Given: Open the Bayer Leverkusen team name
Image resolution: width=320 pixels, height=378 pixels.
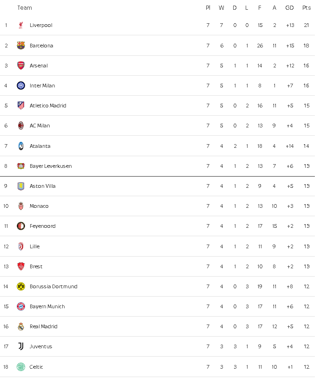Looking at the screenshot, I should (x=51, y=166).
